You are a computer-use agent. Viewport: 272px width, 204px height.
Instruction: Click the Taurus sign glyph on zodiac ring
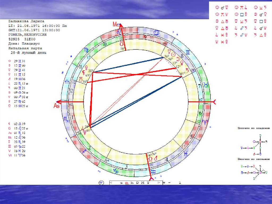pos(206,85)
